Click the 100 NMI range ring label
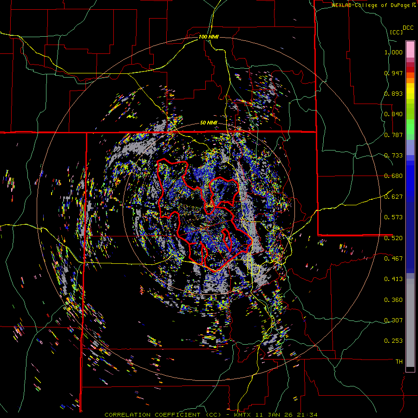 pyautogui.click(x=209, y=37)
